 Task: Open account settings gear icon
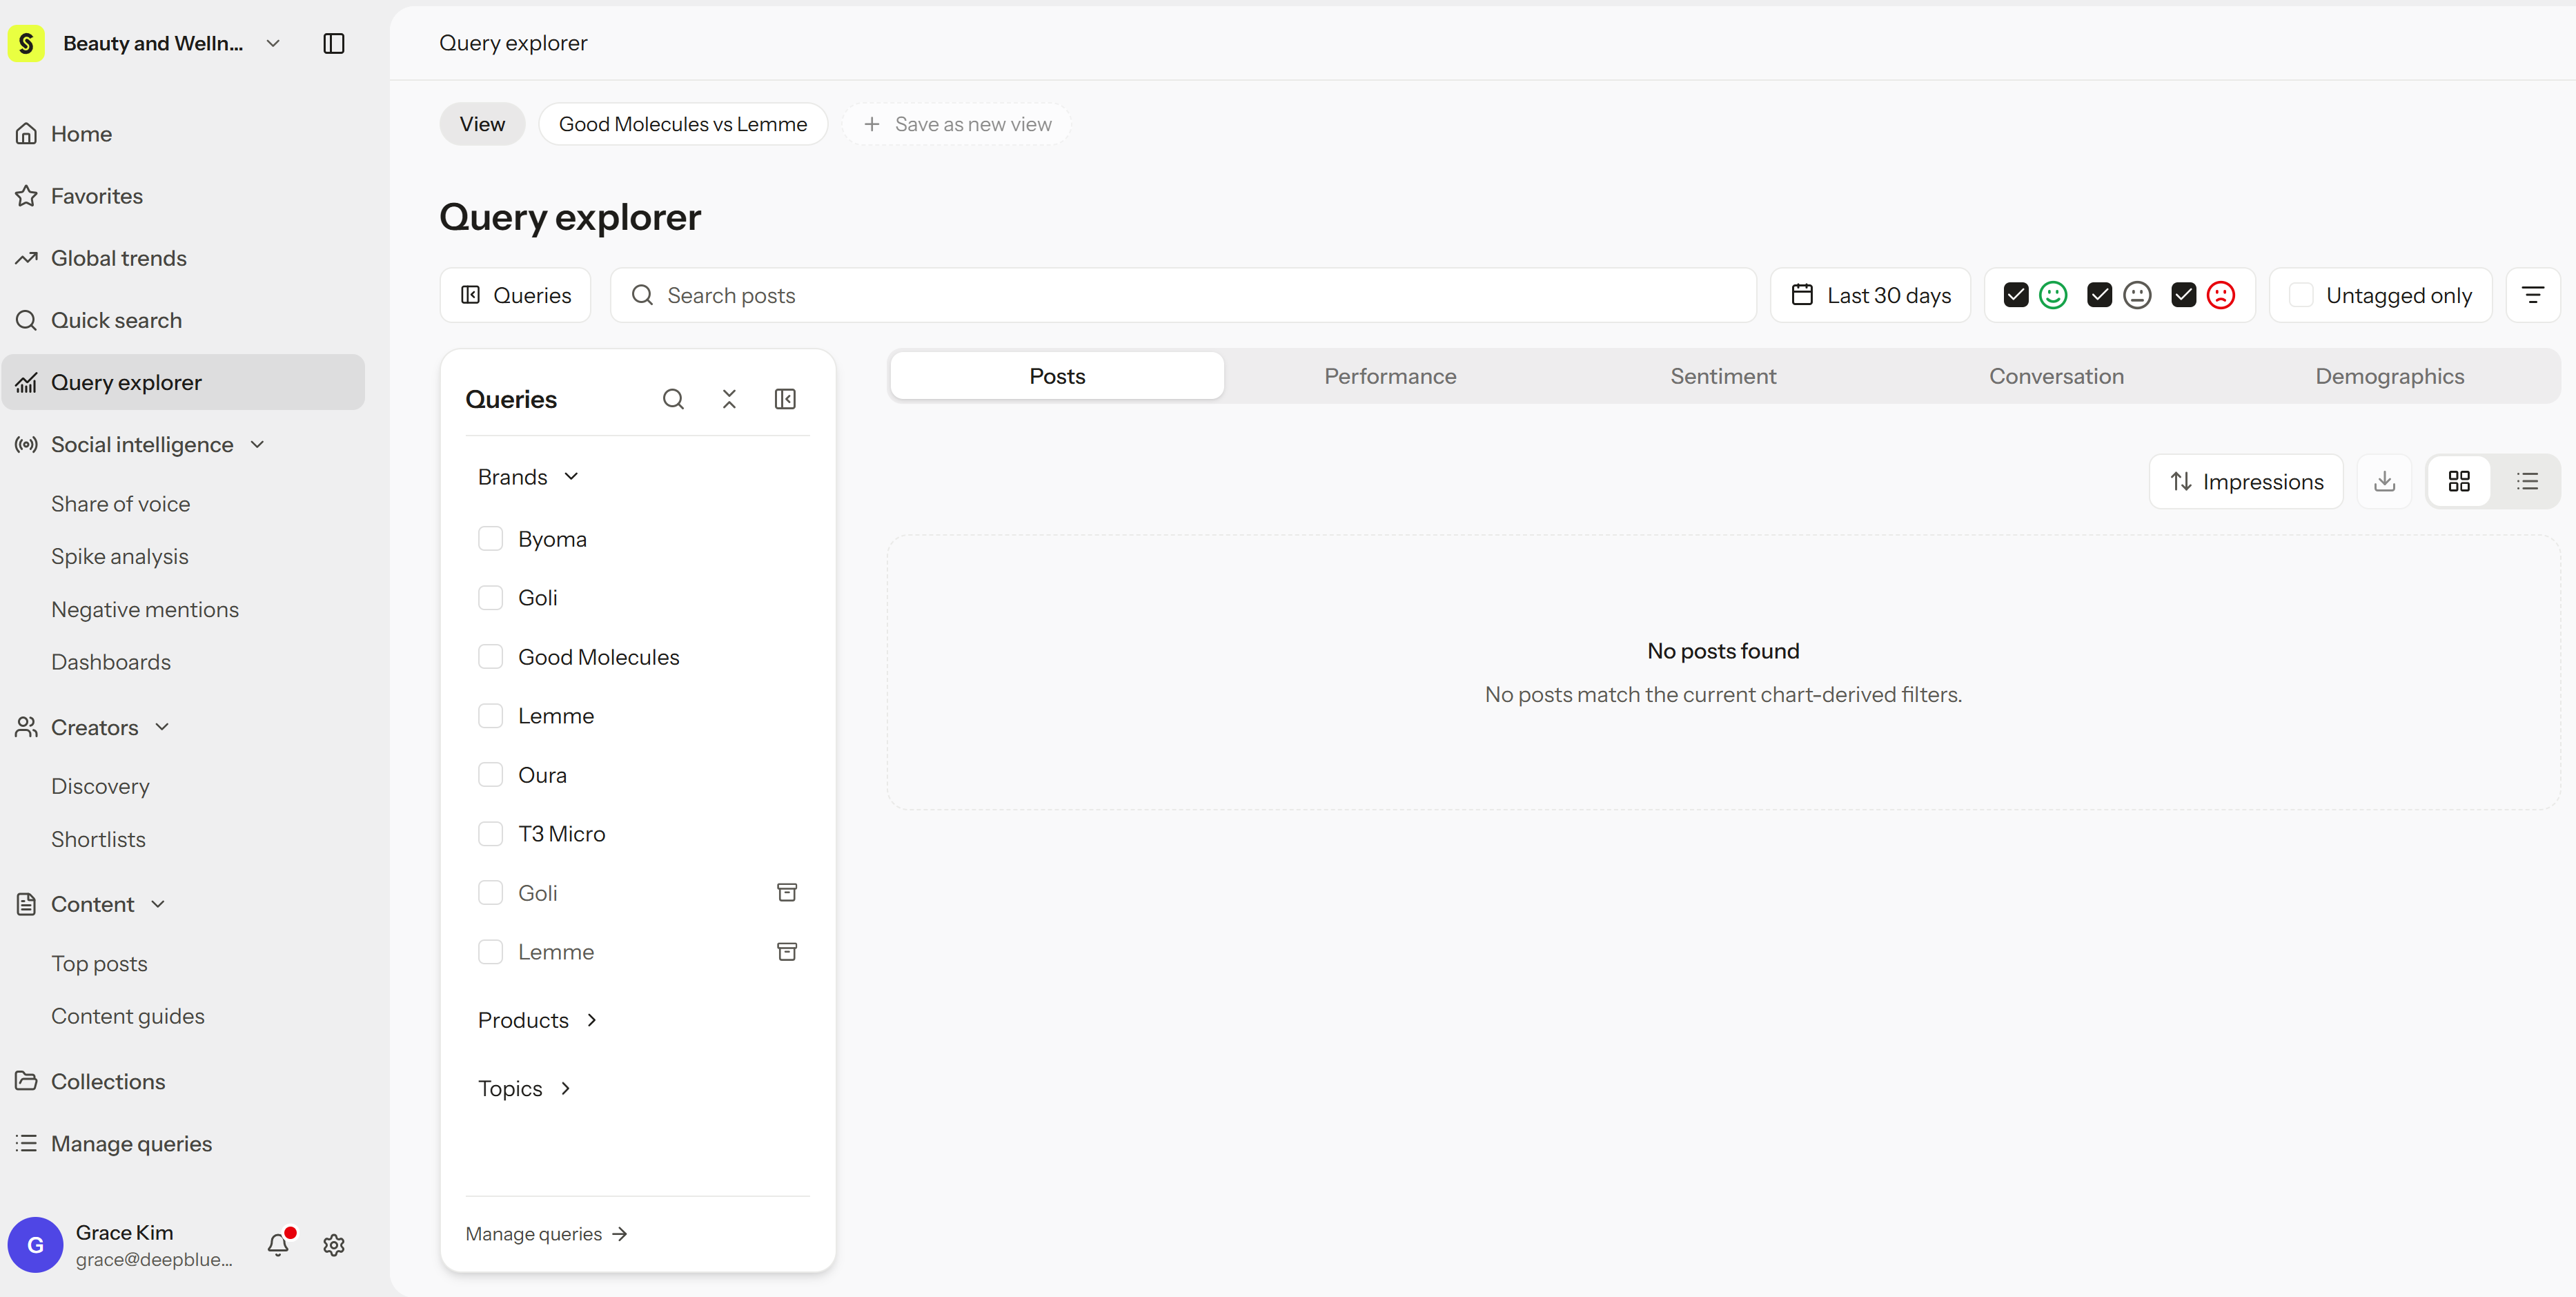tap(334, 1244)
